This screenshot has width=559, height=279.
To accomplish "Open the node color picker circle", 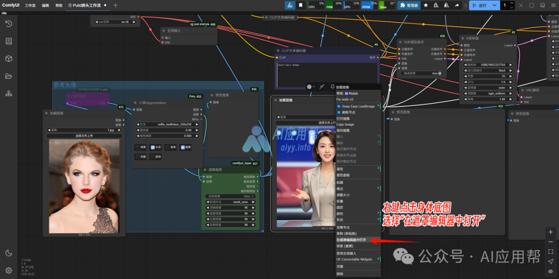I will point(311,86).
